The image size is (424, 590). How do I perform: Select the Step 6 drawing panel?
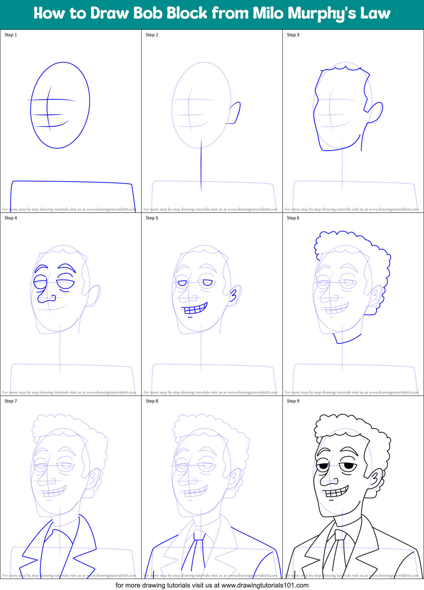353,304
